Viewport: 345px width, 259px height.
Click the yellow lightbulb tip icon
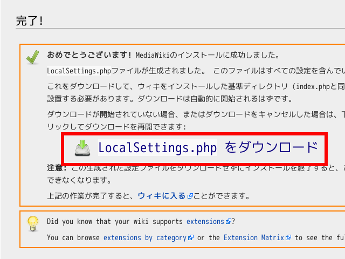coord(32,223)
